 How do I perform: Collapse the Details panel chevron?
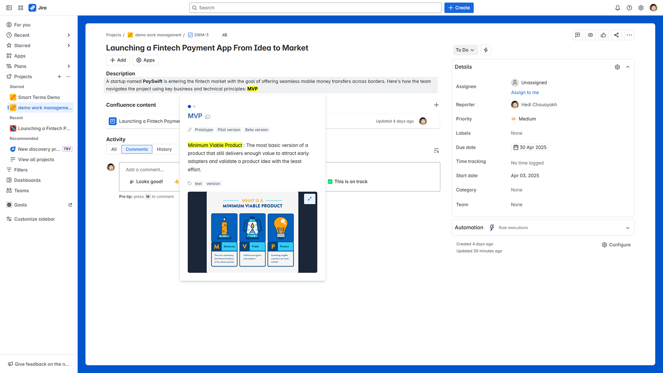pos(628,67)
